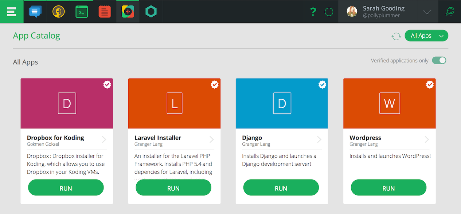
Task: Click the All Apps section heading
Action: tap(26, 62)
